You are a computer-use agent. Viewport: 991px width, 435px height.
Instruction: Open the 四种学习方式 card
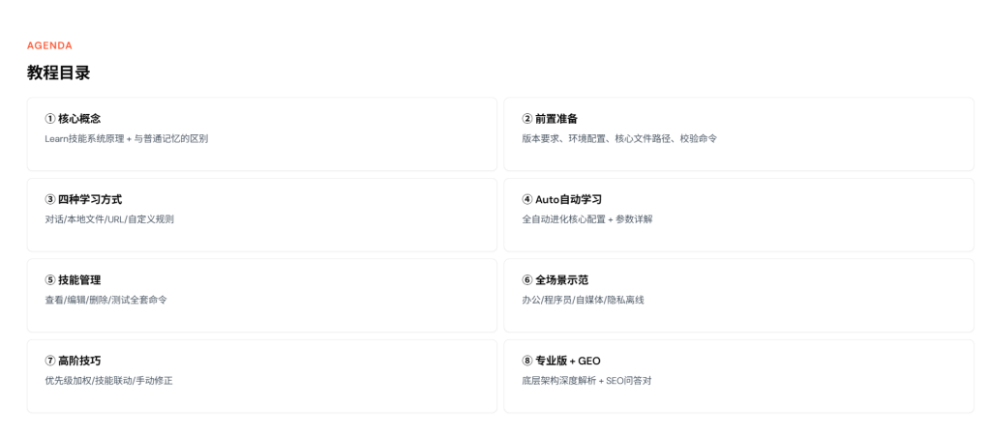point(261,215)
